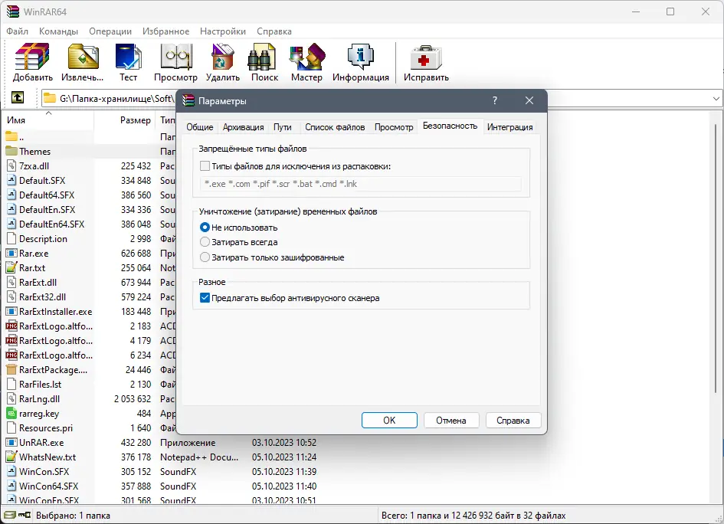Viewport: 724px width, 524px height.
Task: Switch to the Пути tab
Action: [x=282, y=127]
